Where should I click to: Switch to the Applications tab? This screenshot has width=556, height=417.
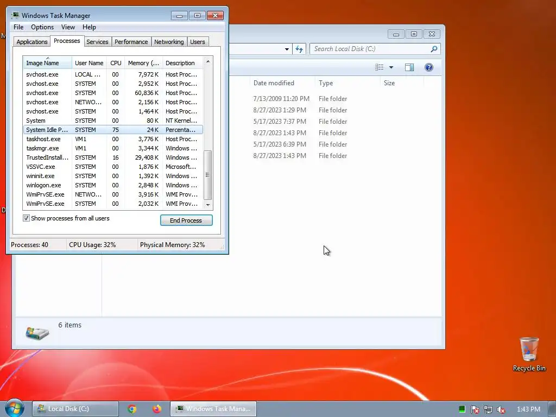(x=32, y=42)
